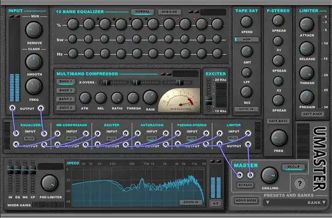Mute the Pseudo-Stereo module
This screenshot has width=332, height=218.
pos(192,139)
